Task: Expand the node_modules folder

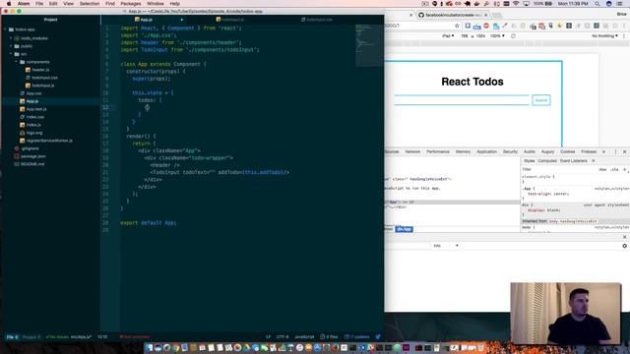Action: coord(33,38)
